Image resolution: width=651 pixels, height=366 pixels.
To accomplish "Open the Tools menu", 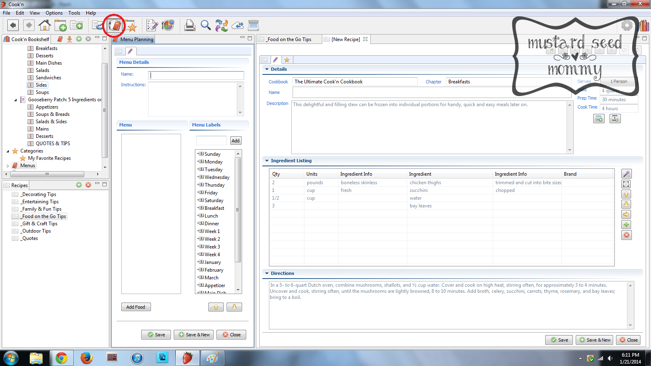I will pyautogui.click(x=74, y=13).
